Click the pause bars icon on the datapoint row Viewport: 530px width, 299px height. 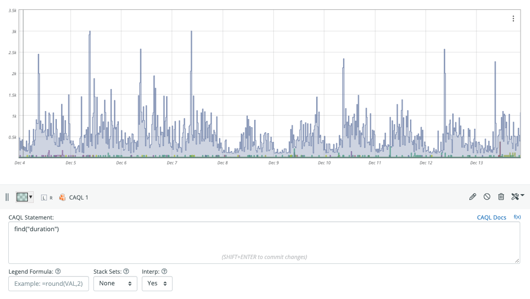(x=7, y=197)
